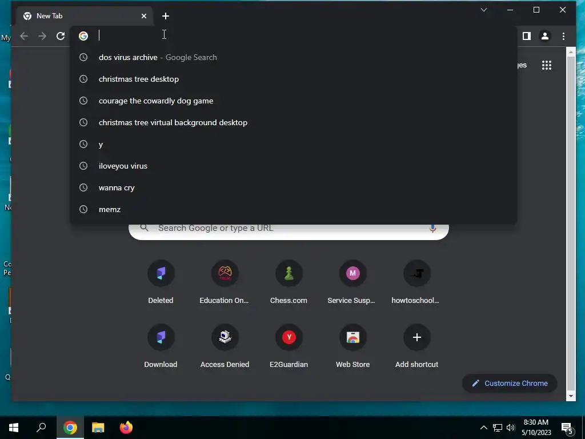Open the Chess.com shortcut
Screen dimensions: 585x439
289,282
